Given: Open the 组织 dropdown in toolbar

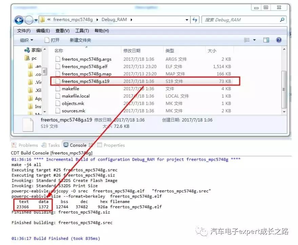Looking at the screenshot, I should pyautogui.click(x=26, y=40).
